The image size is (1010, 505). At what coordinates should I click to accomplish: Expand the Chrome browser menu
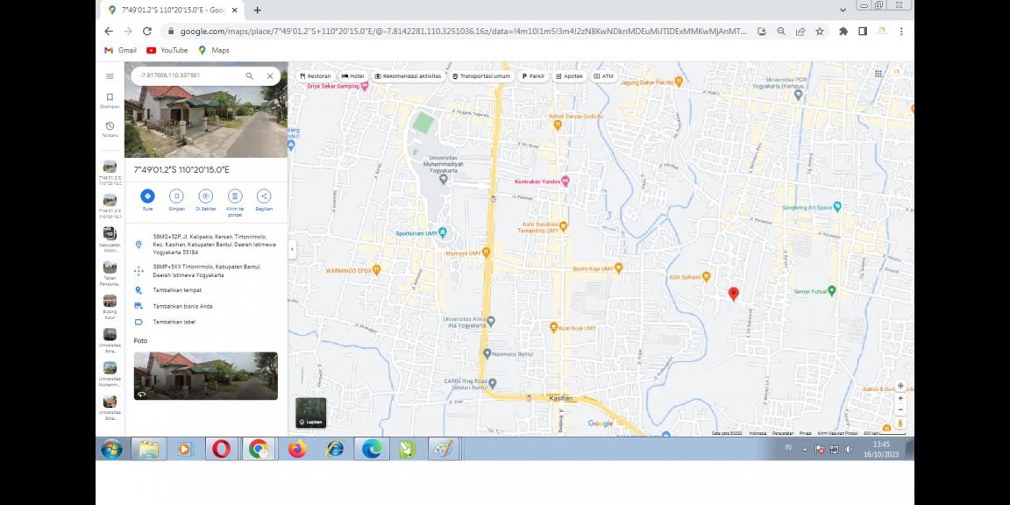pos(901,31)
